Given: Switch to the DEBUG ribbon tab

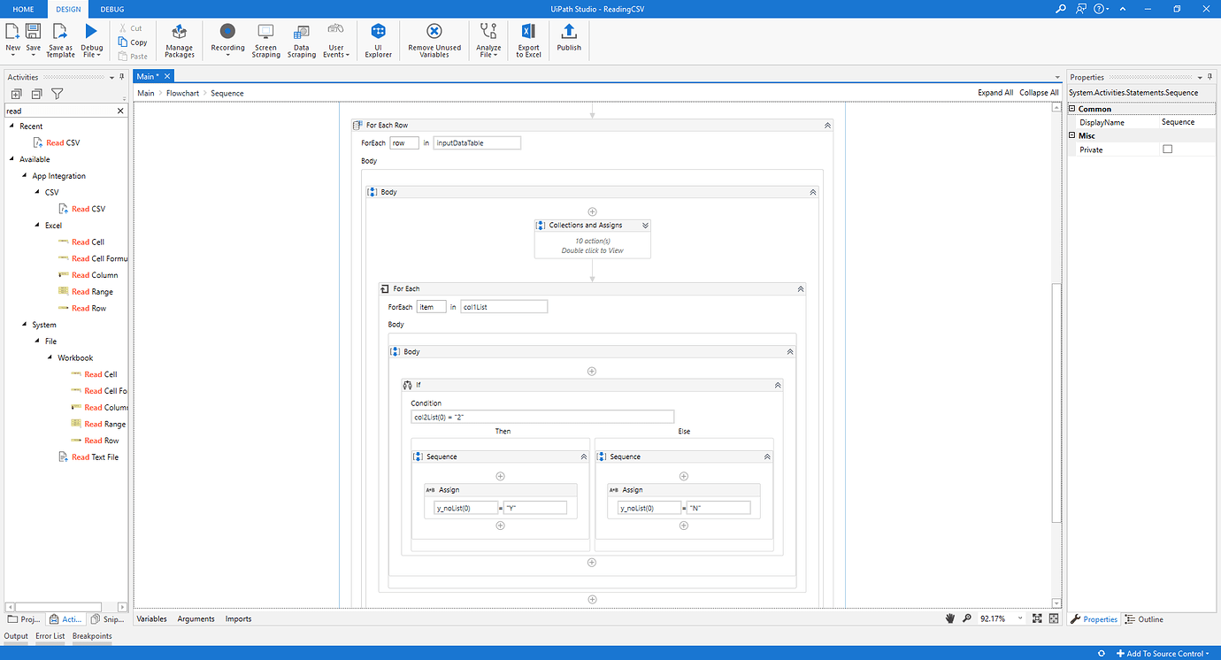Looking at the screenshot, I should pyautogui.click(x=111, y=9).
